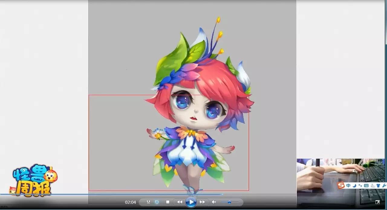Toggle the moon half-width/full-width icon
The height and width of the screenshot is (210, 387).
coord(354,186)
